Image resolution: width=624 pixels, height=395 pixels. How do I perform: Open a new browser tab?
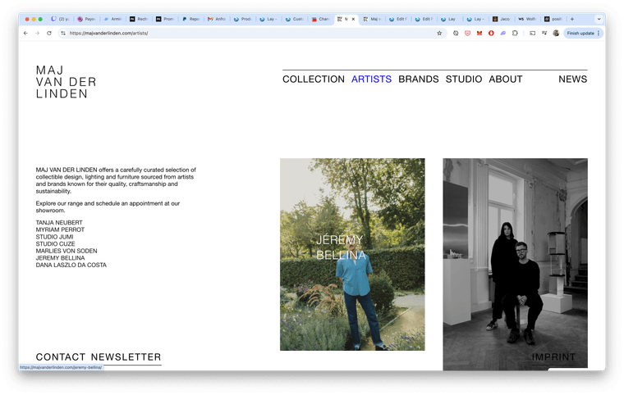point(572,18)
